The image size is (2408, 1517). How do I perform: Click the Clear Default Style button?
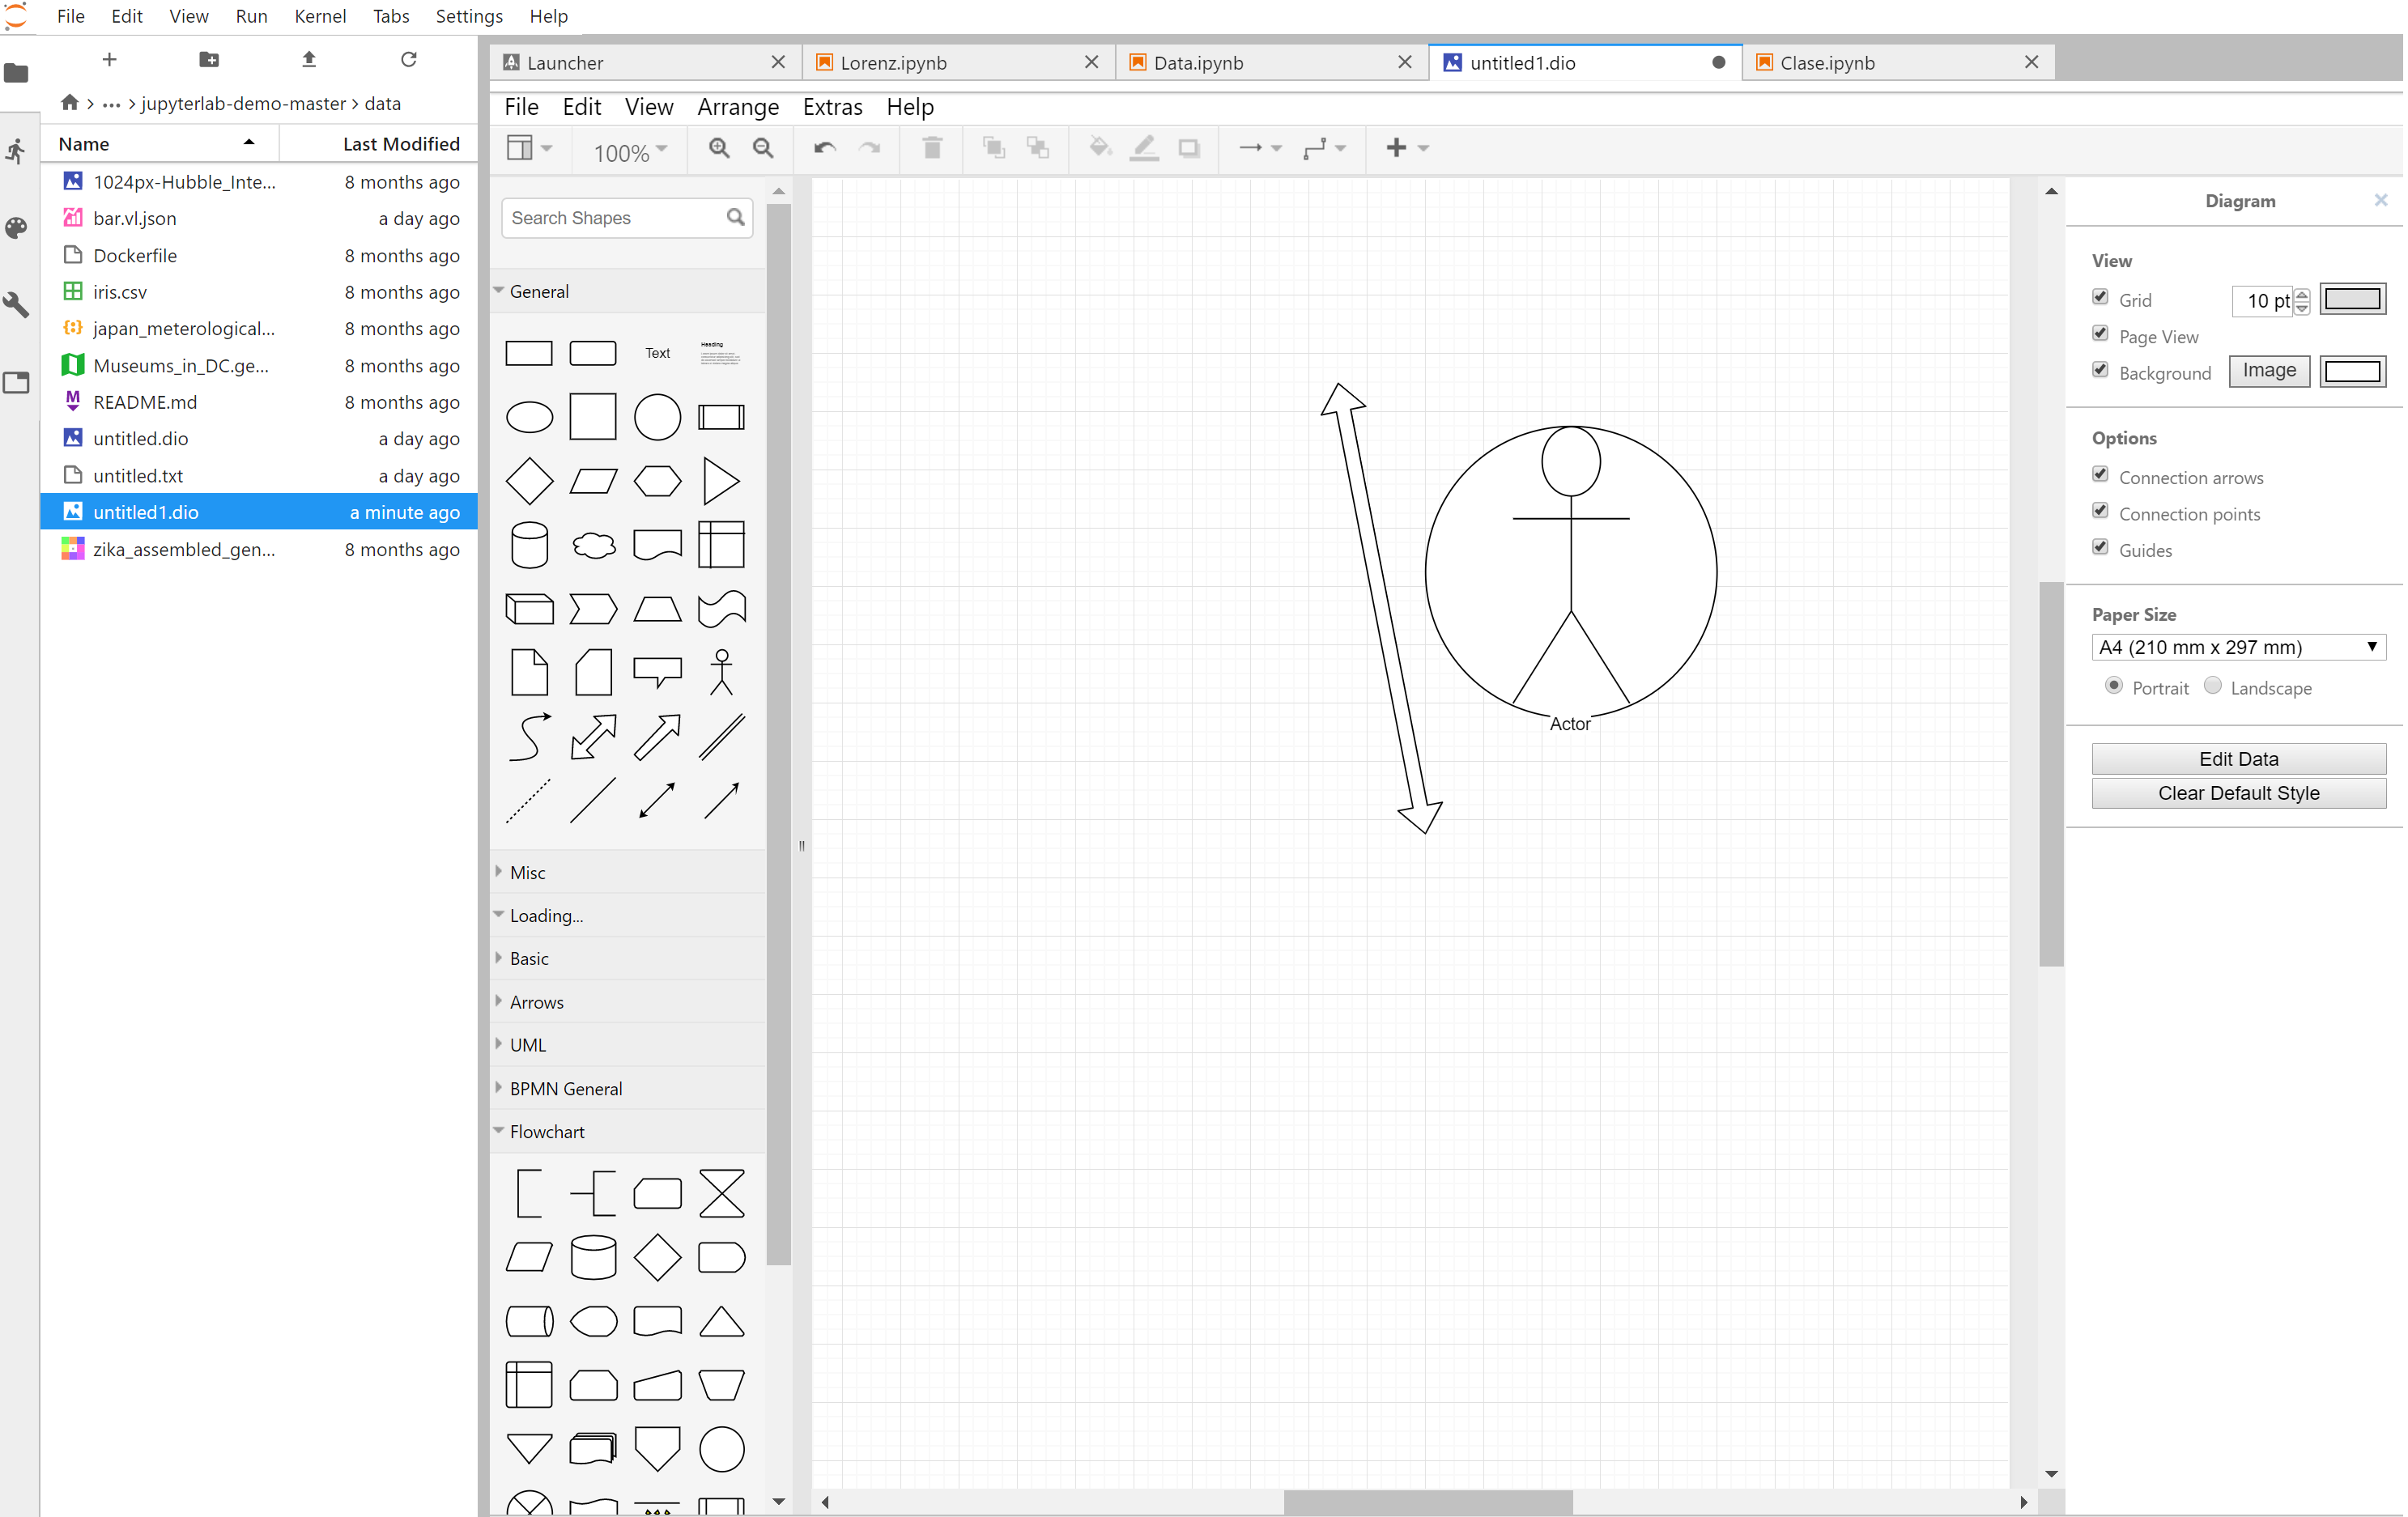click(x=2238, y=792)
